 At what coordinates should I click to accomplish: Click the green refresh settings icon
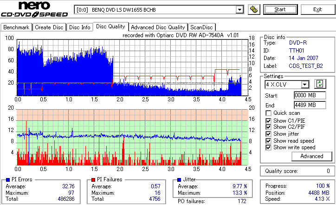pyautogui.click(x=320, y=84)
